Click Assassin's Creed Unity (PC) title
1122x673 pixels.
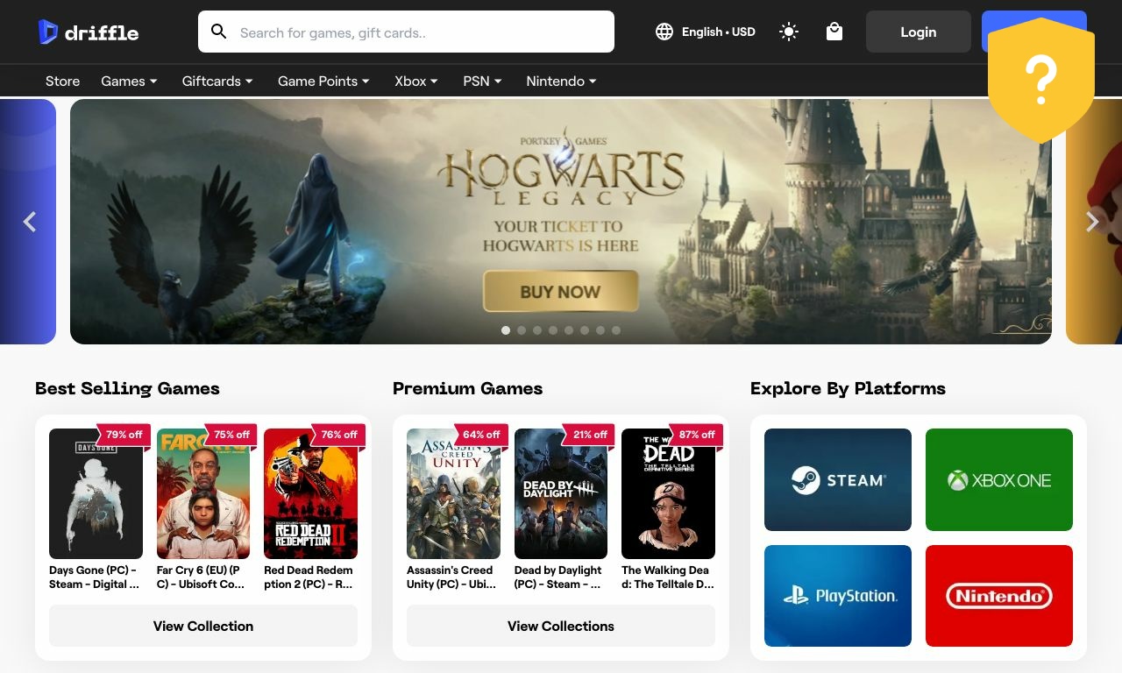pos(451,577)
